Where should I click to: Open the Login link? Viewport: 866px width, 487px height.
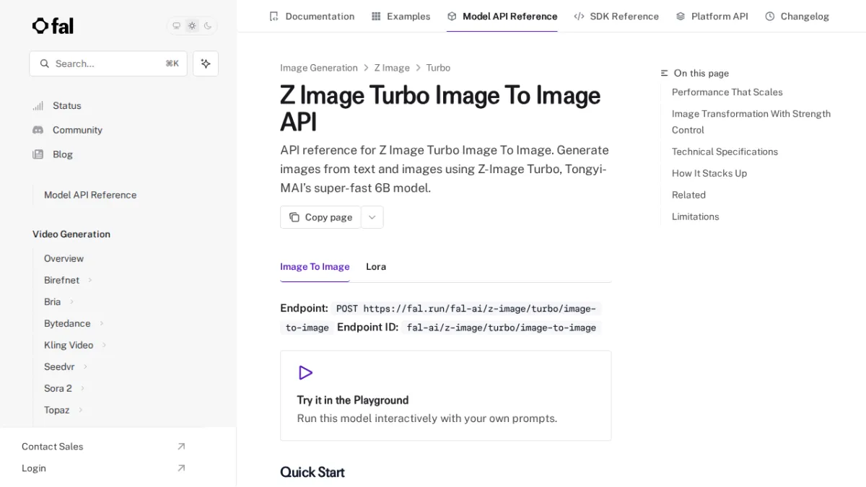click(34, 468)
